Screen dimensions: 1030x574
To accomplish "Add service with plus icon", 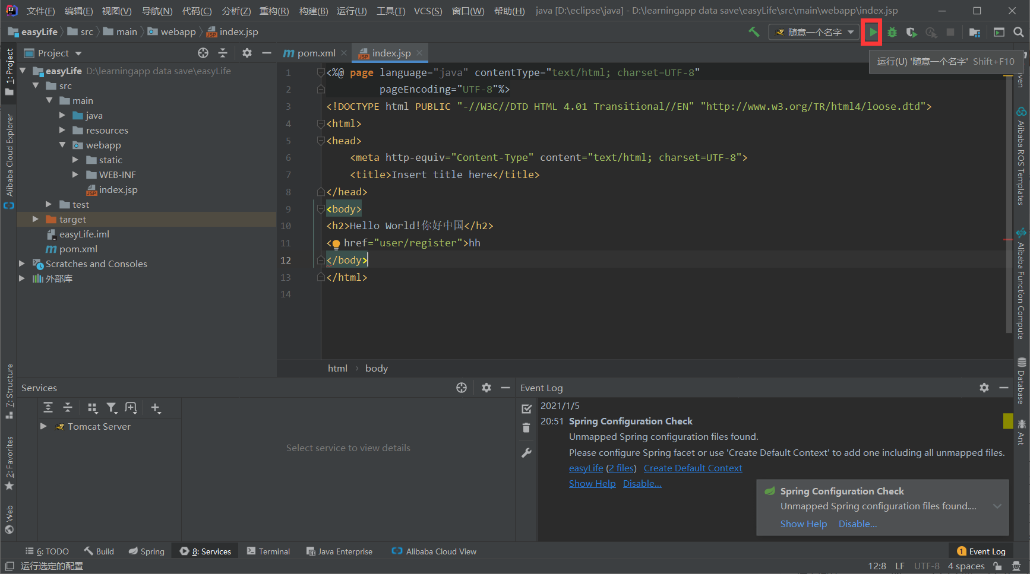I will (x=156, y=407).
